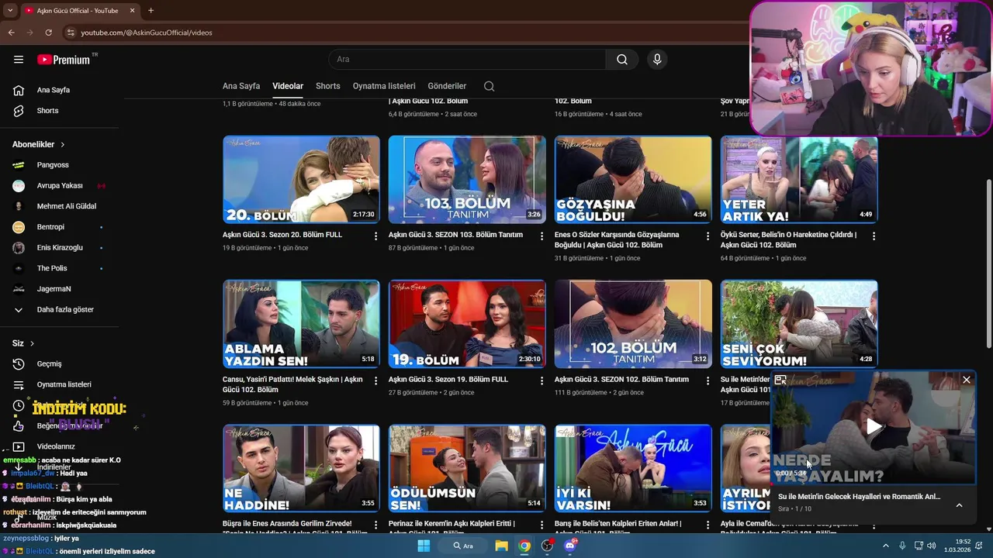
Task: Open options for 3. Sezon 20. Bölüm FULL
Action: tap(376, 236)
